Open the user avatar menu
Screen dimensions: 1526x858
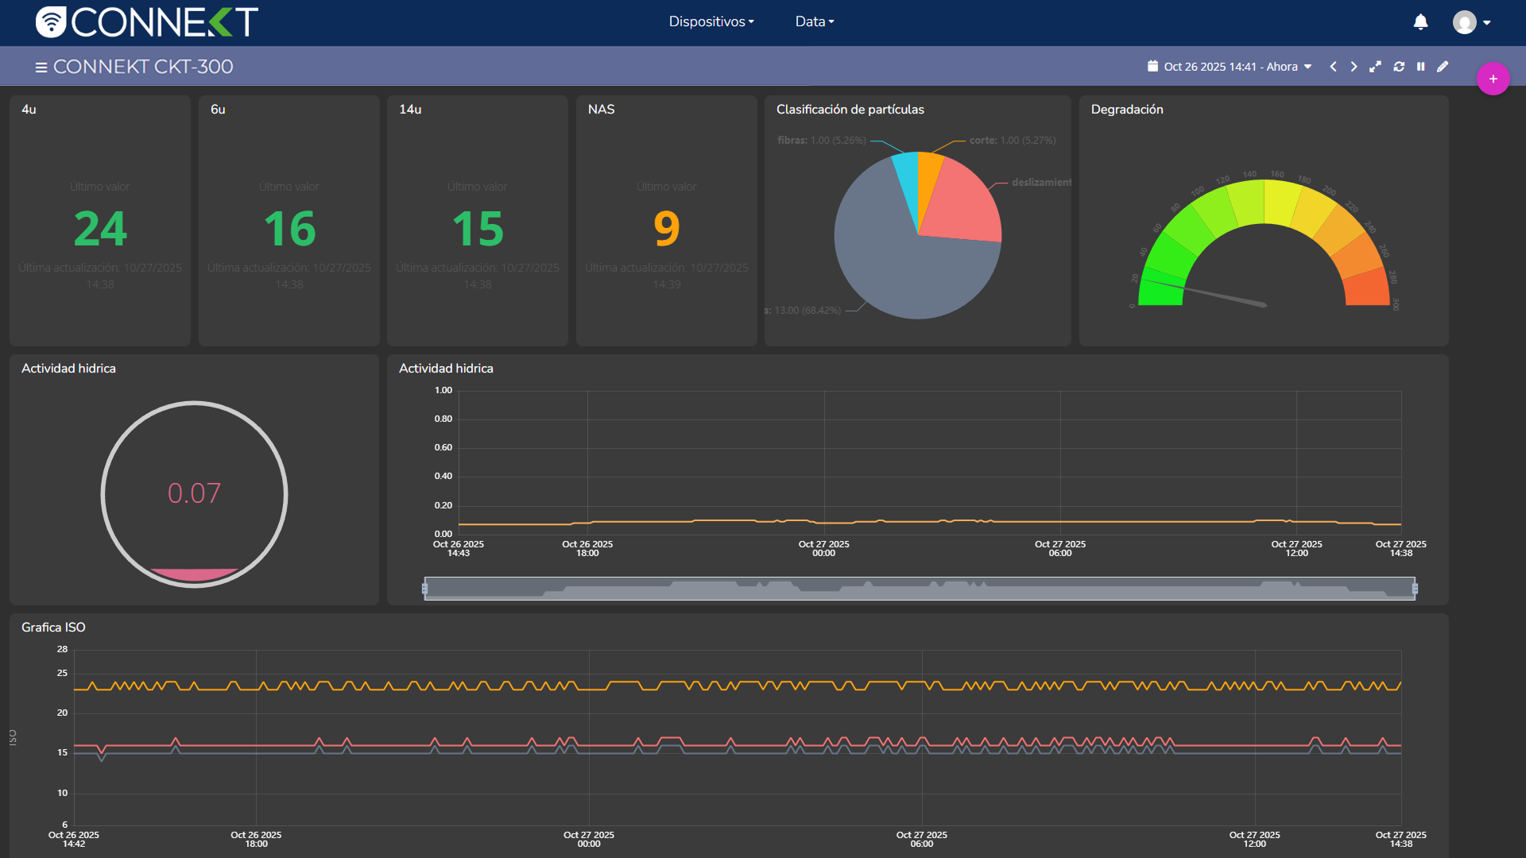pyautogui.click(x=1471, y=22)
